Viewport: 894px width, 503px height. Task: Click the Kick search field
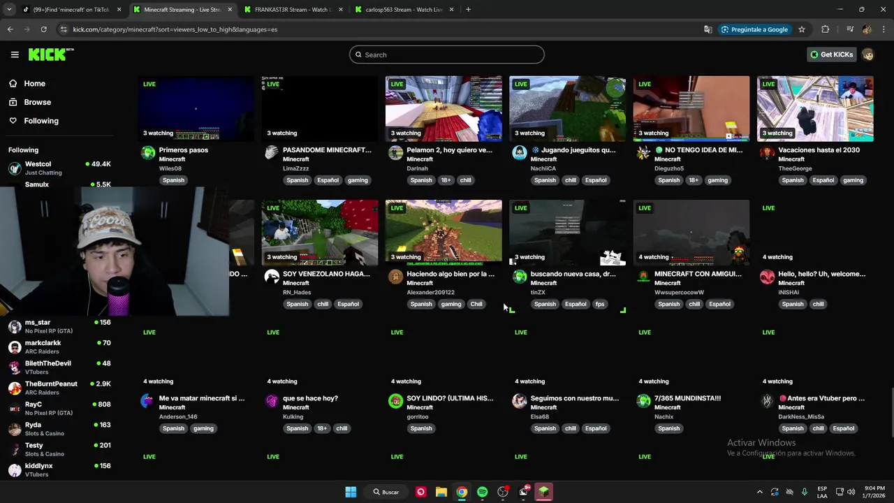(x=447, y=54)
